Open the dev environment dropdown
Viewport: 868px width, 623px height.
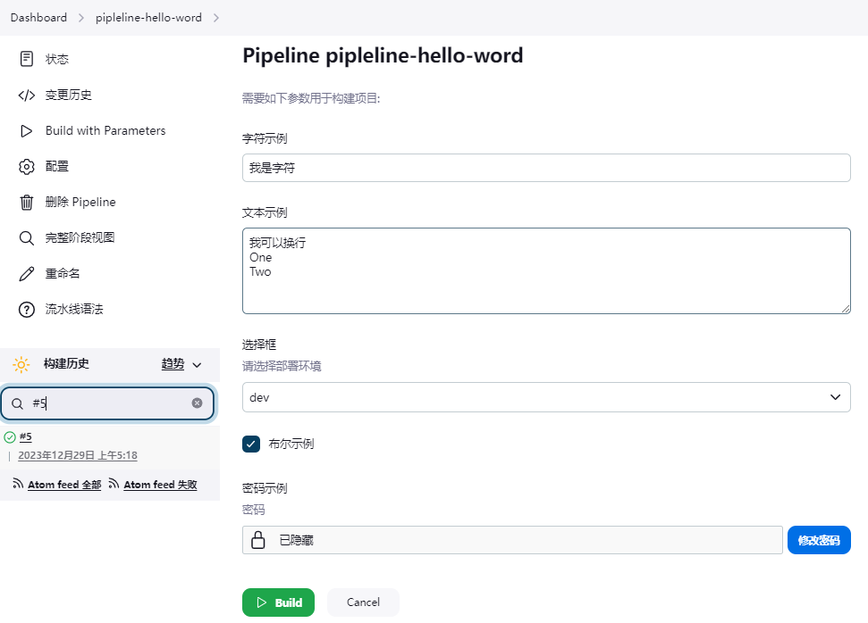pos(545,397)
